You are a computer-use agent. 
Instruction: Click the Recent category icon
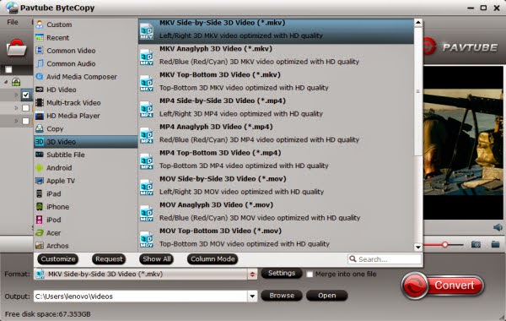click(x=40, y=37)
